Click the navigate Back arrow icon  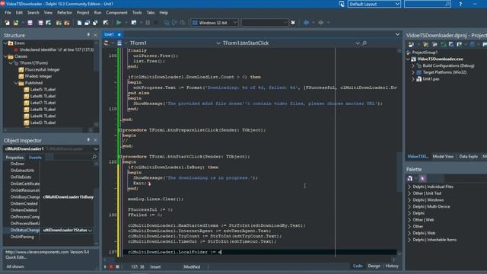pos(306,22)
